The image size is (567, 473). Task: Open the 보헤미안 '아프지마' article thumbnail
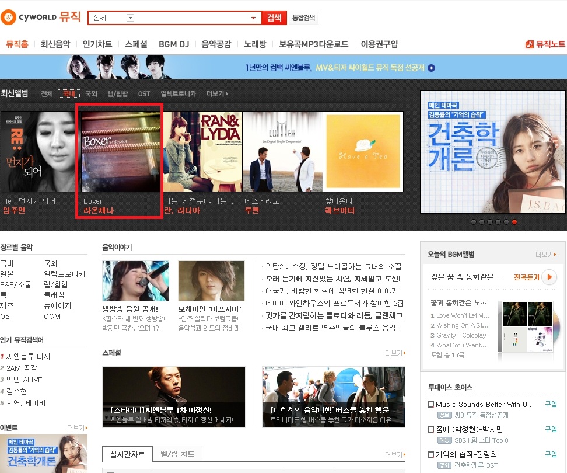(211, 281)
